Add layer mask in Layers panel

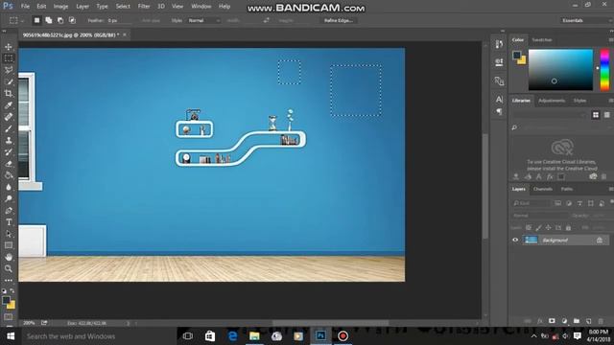552,321
